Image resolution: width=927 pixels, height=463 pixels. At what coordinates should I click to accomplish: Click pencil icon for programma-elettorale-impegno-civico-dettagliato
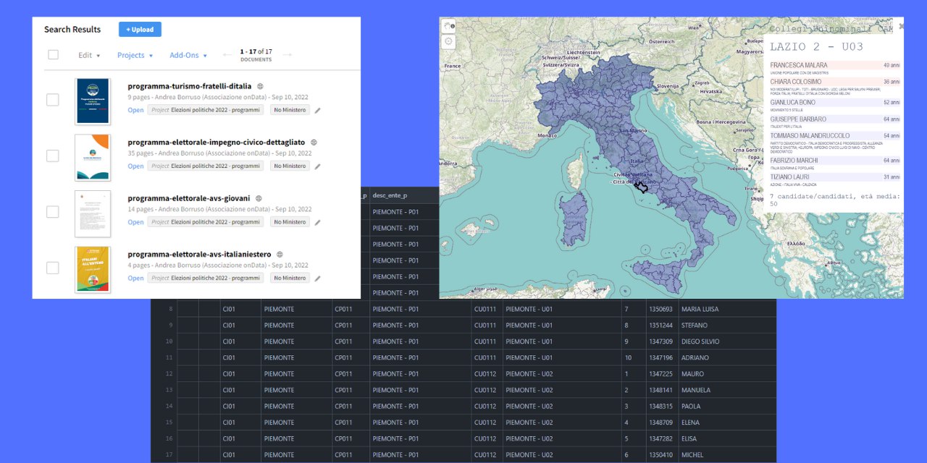(317, 166)
